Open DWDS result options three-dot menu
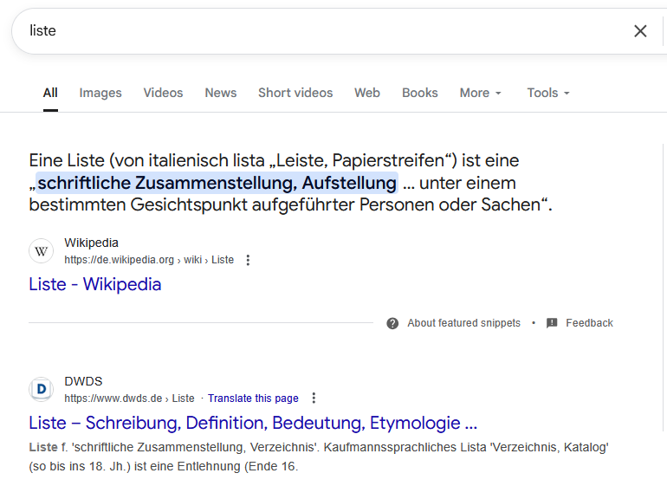Viewport: 667px width, 486px height. pos(314,399)
